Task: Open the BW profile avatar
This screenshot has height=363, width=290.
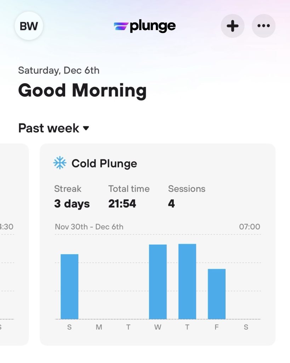Action: point(29,26)
